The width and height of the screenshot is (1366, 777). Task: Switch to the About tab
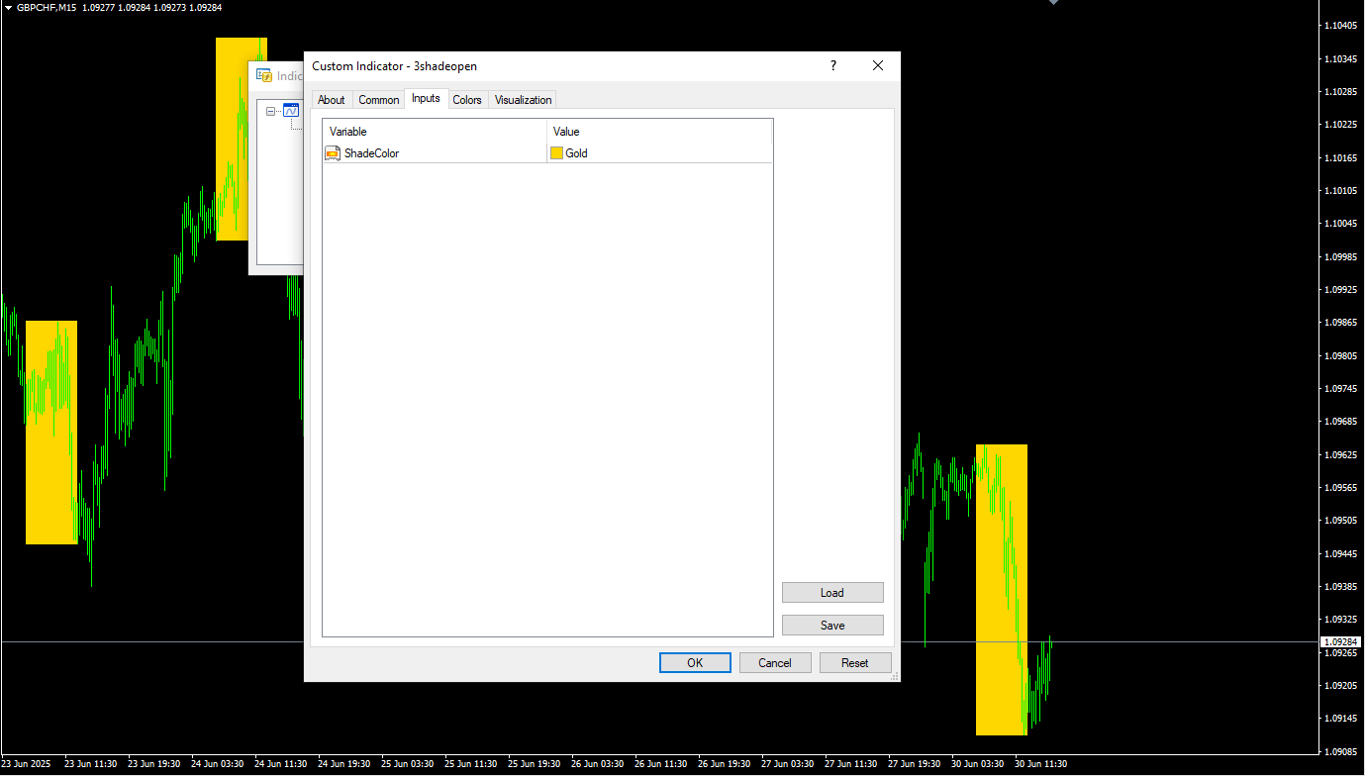coord(332,100)
